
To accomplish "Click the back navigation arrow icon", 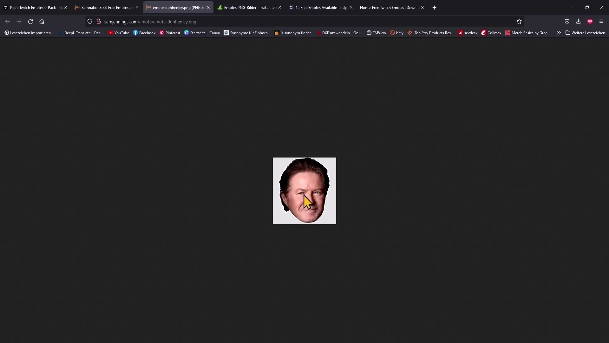I will coord(8,21).
